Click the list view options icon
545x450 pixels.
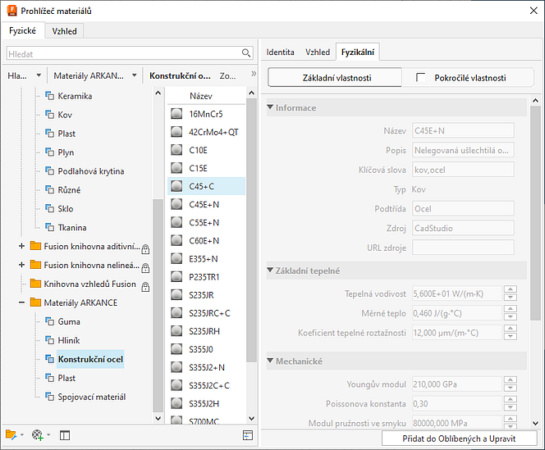[x=247, y=435]
